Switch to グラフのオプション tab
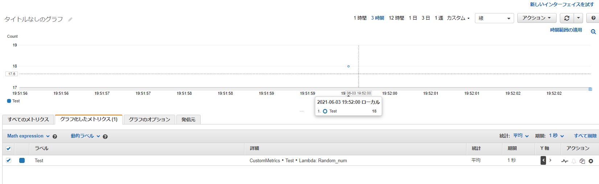The height and width of the screenshot is (184, 599). click(x=149, y=119)
